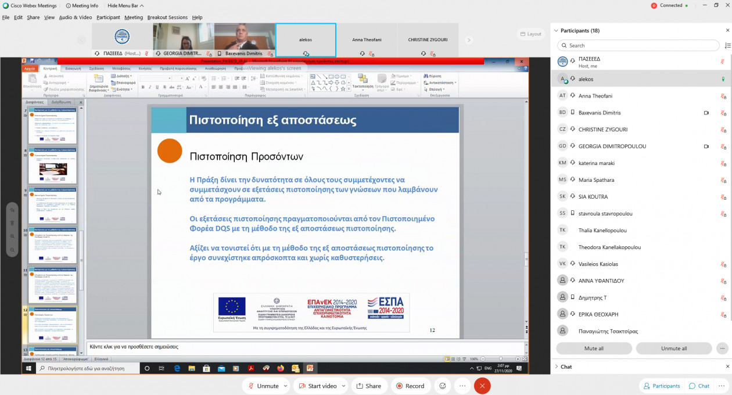Open the Meeting menu in the menu bar
The image size is (732, 395).
(134, 17)
